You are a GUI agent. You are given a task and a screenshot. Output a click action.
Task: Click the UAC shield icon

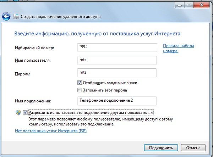(x=18, y=112)
